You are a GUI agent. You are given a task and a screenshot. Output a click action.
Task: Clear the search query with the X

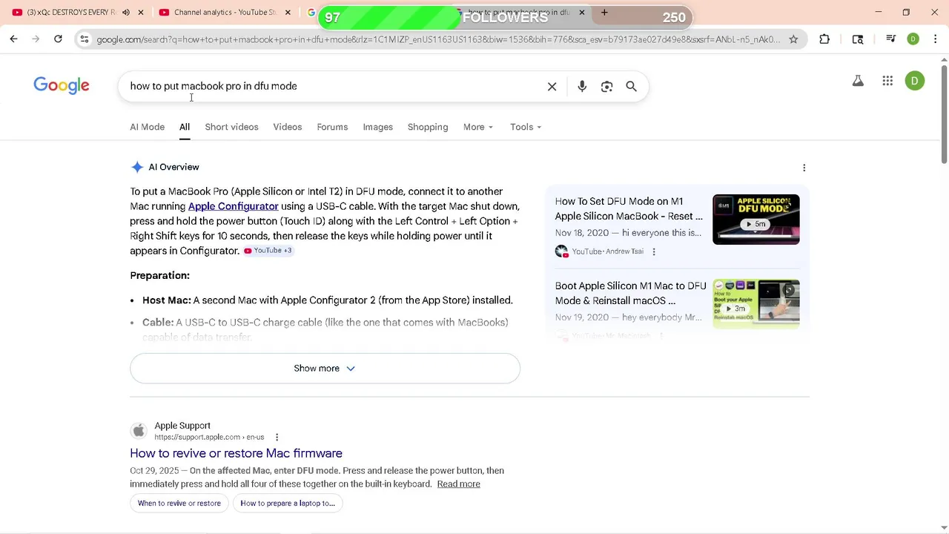[x=552, y=87]
